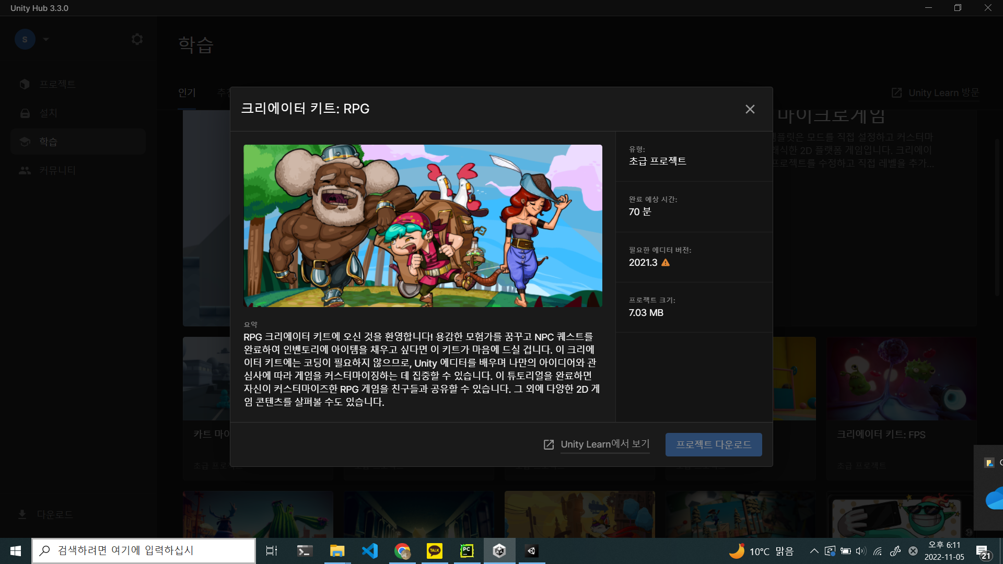
Task: Click the external link icon beside Unity Learn에서 보기
Action: tap(549, 444)
